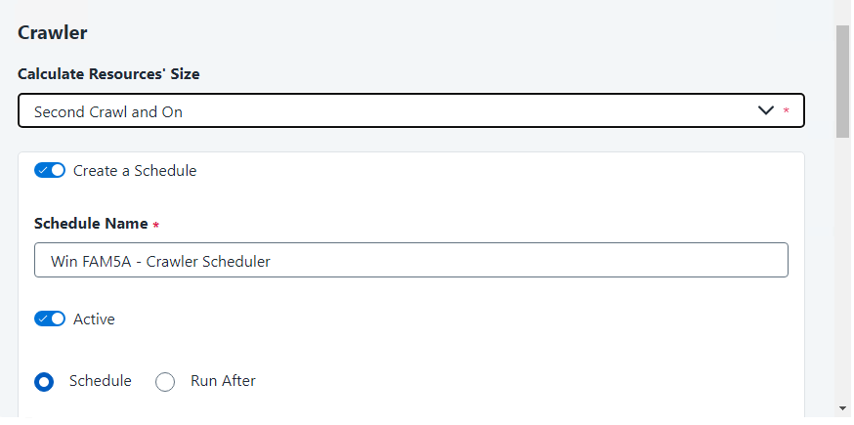This screenshot has height=425, width=854.
Task: Click the 'Active' label text
Action: pos(94,319)
